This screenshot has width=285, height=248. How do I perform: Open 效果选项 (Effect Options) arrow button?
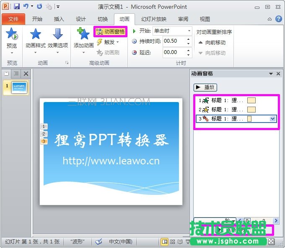[x=58, y=41]
